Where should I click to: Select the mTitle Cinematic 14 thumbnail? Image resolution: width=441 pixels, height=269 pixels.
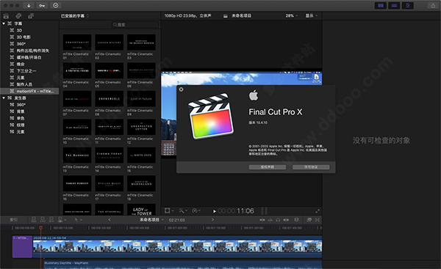point(109,155)
